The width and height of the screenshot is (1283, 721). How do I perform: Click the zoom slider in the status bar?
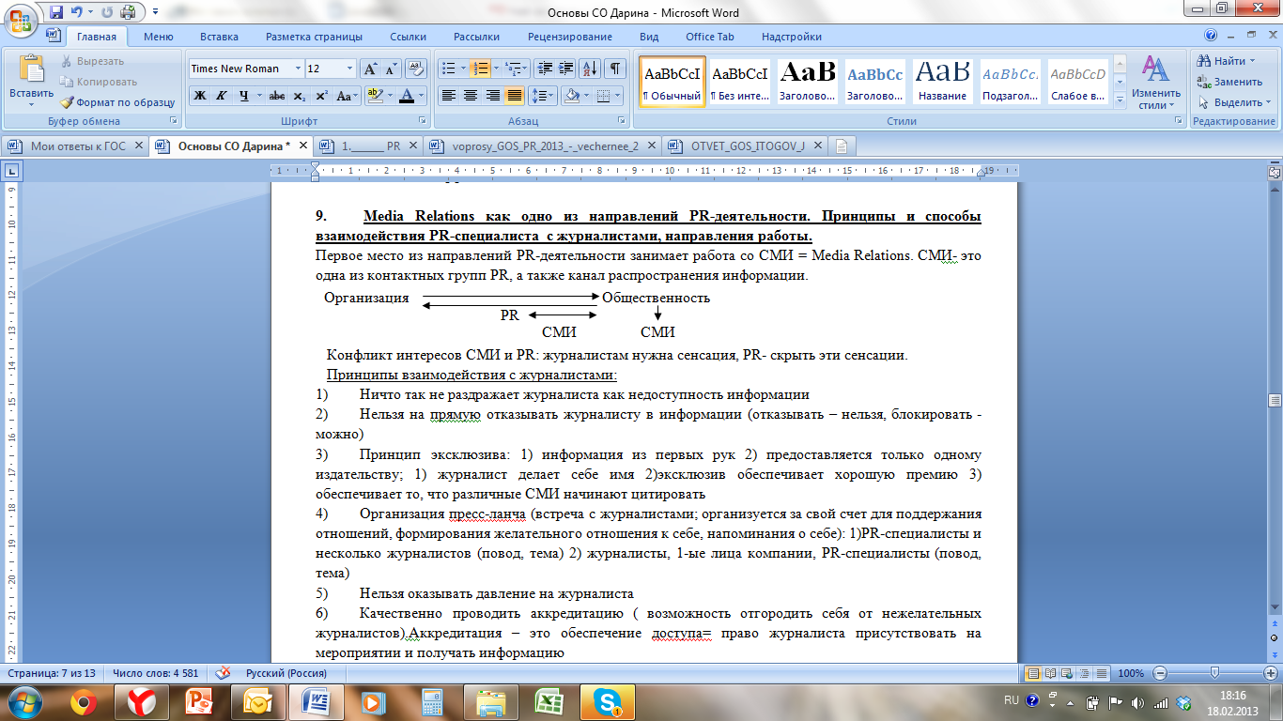tap(1215, 673)
